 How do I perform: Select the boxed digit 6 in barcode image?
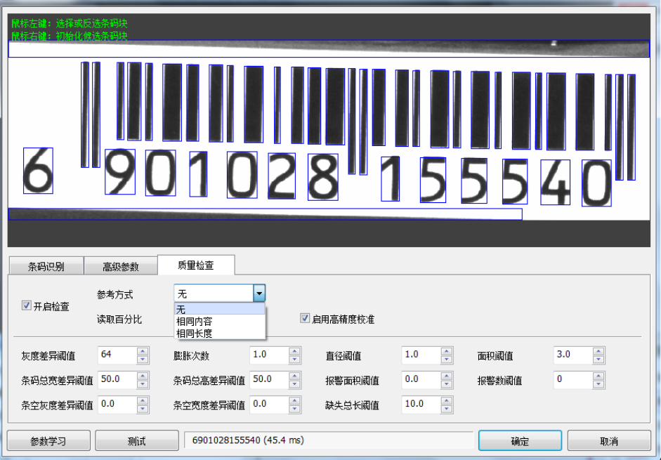pyautogui.click(x=38, y=171)
